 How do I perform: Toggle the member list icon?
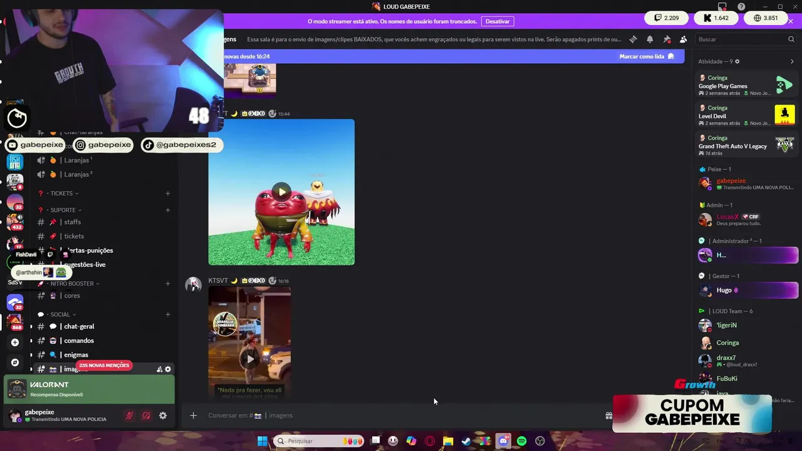point(683,39)
